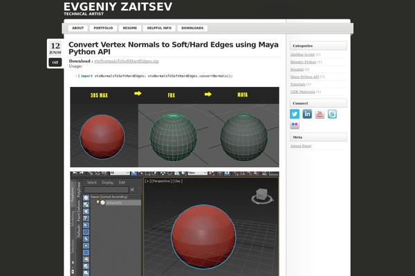Click the 3DS MAX to Maya comparison image
The width and height of the screenshot is (415, 276).
(x=174, y=127)
